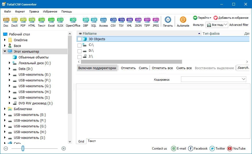The width and height of the screenshot is (252, 154).
Task: Expand the Вася user folder node
Action: pyautogui.click(x=5, y=46)
